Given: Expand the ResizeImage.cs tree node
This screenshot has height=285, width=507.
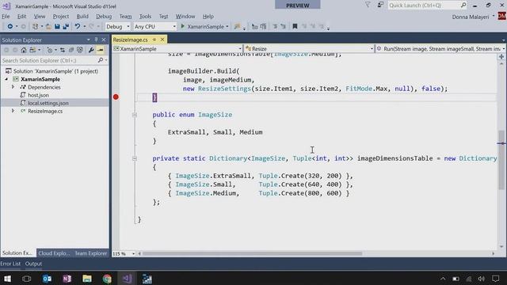Looking at the screenshot, I should click(13, 111).
